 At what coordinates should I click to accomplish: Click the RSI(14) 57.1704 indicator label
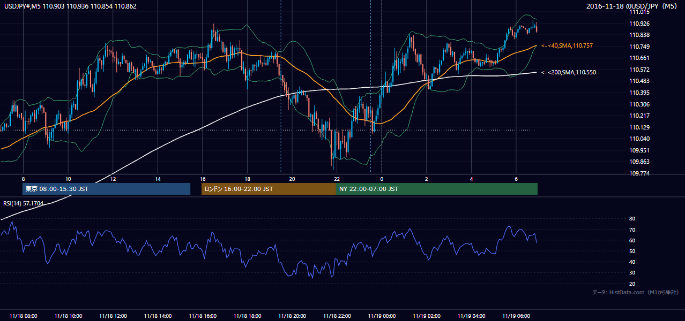24,203
